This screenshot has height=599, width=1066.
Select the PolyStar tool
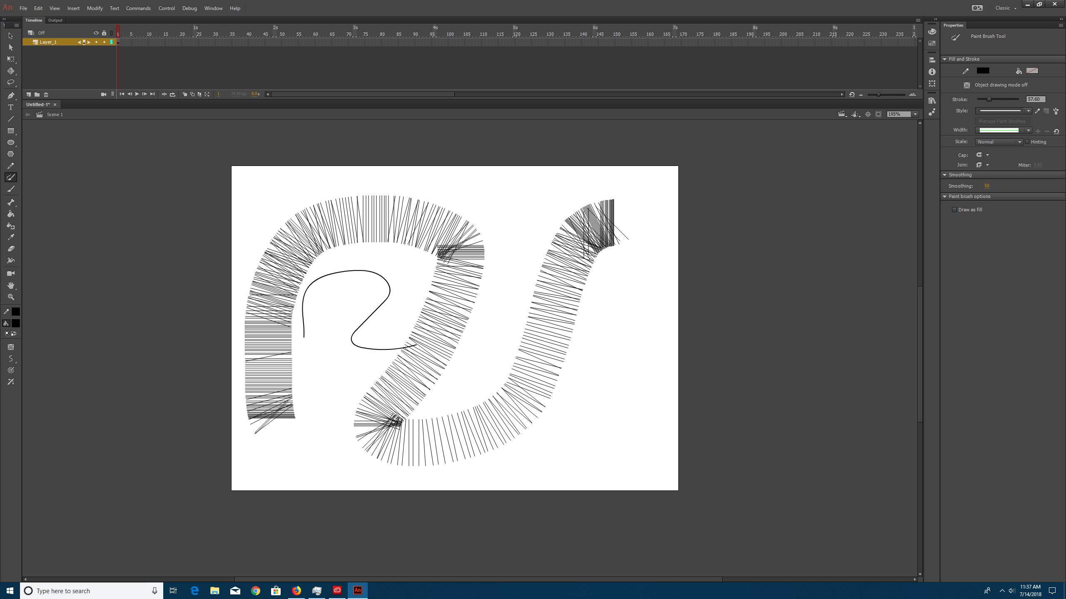(11, 154)
